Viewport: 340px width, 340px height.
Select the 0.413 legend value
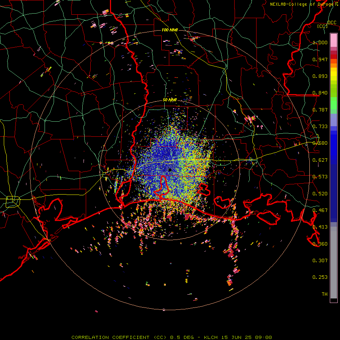click(x=320, y=227)
